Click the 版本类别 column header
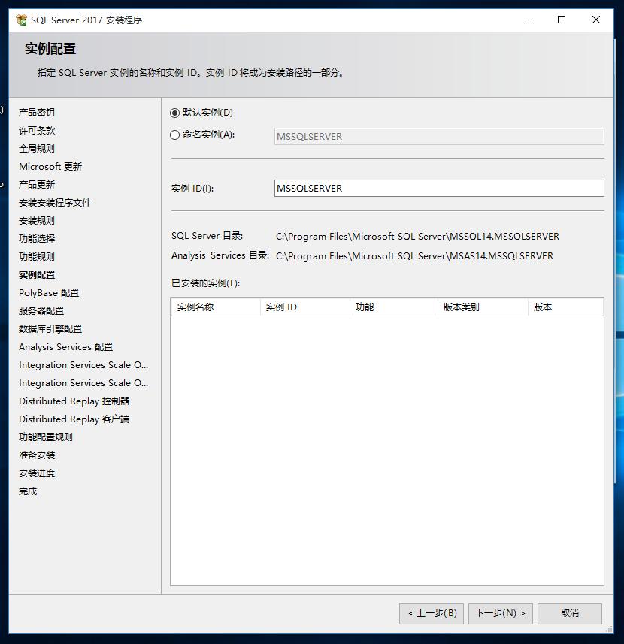Viewport: 624px width, 644px height. coord(483,307)
